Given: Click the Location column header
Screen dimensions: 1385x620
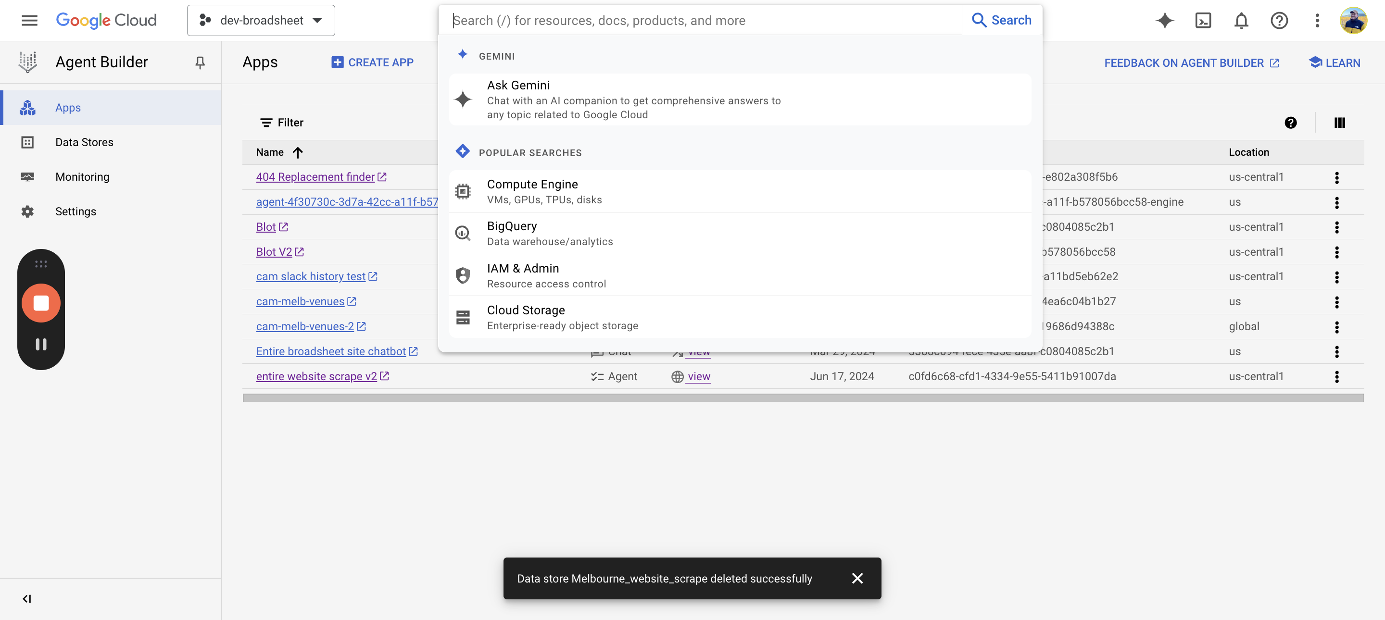Looking at the screenshot, I should coord(1248,152).
